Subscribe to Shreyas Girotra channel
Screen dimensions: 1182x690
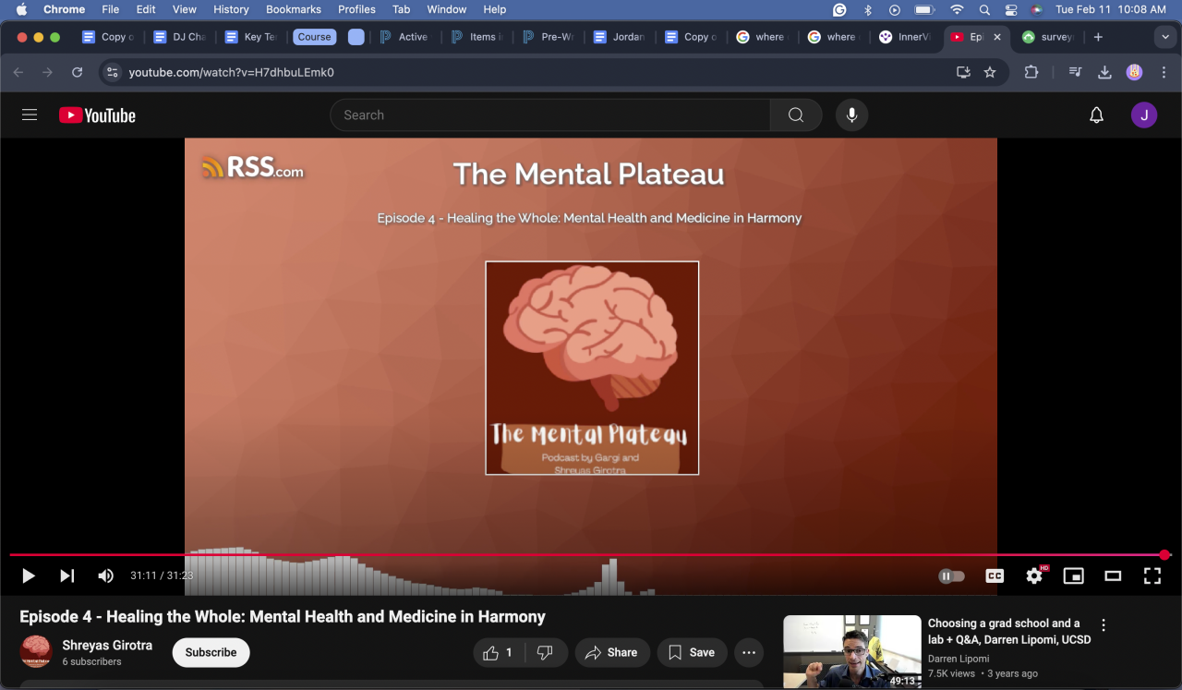(x=211, y=652)
